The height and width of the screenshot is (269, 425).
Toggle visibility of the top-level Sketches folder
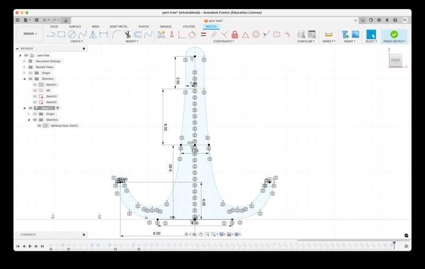tap(30, 79)
